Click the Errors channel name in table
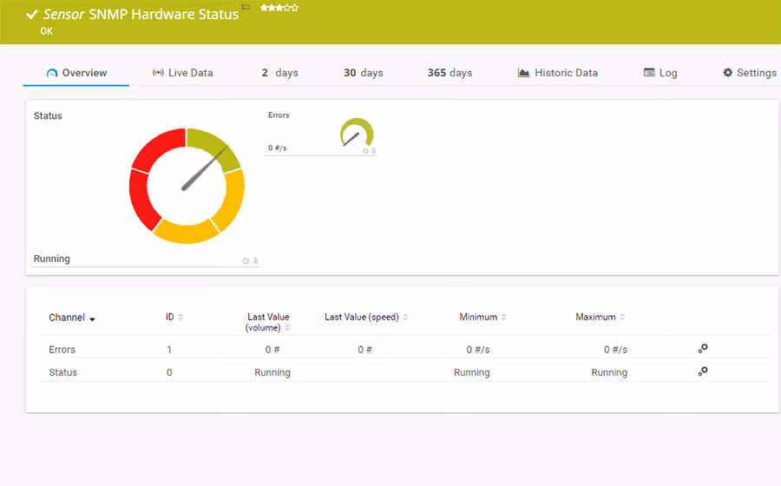 (62, 350)
